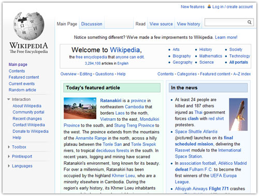Select the Main Page tab

[x=67, y=24]
